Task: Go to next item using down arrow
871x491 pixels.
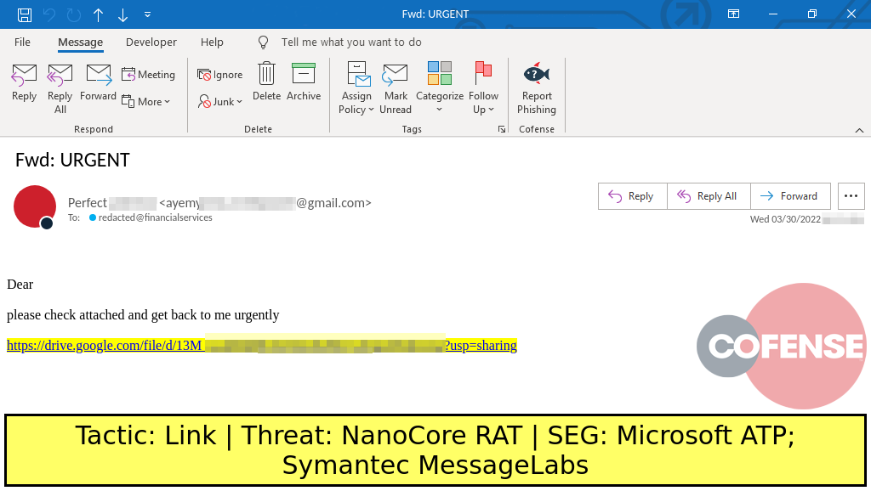Action: [x=123, y=14]
